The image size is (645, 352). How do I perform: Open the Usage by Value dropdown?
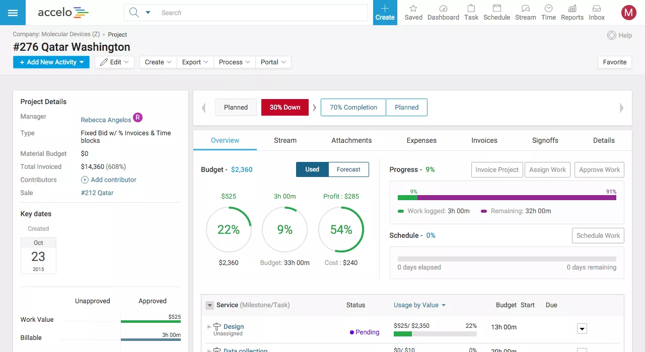419,305
